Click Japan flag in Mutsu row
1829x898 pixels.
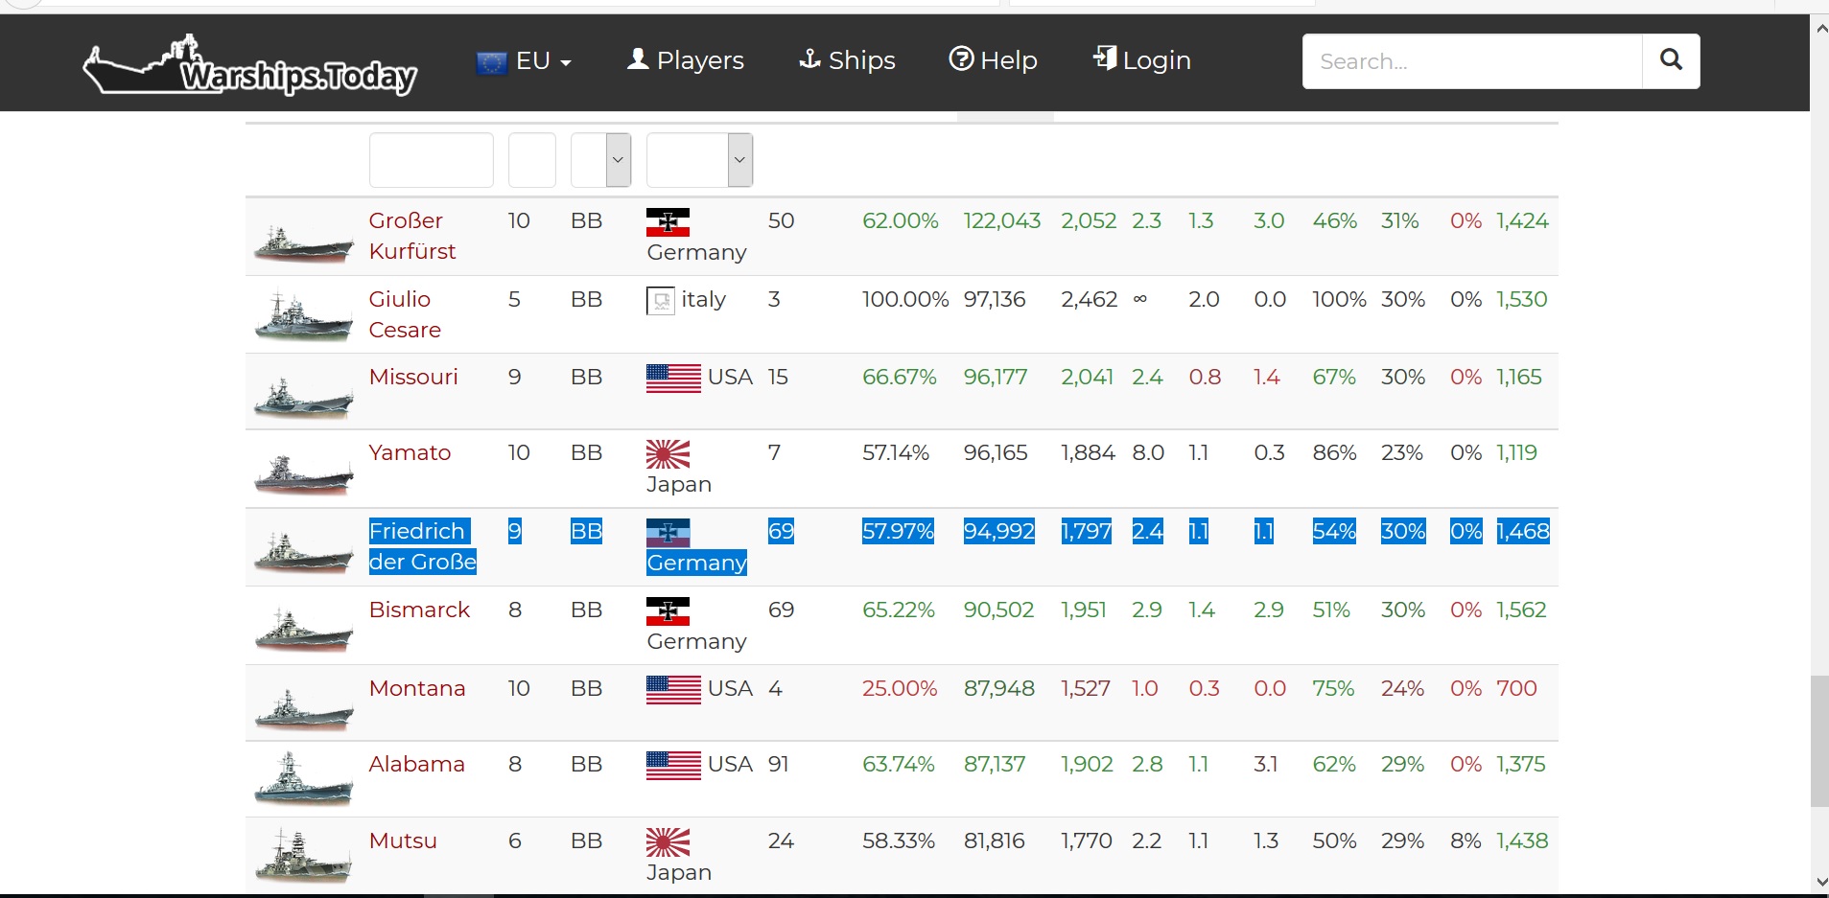coord(668,842)
